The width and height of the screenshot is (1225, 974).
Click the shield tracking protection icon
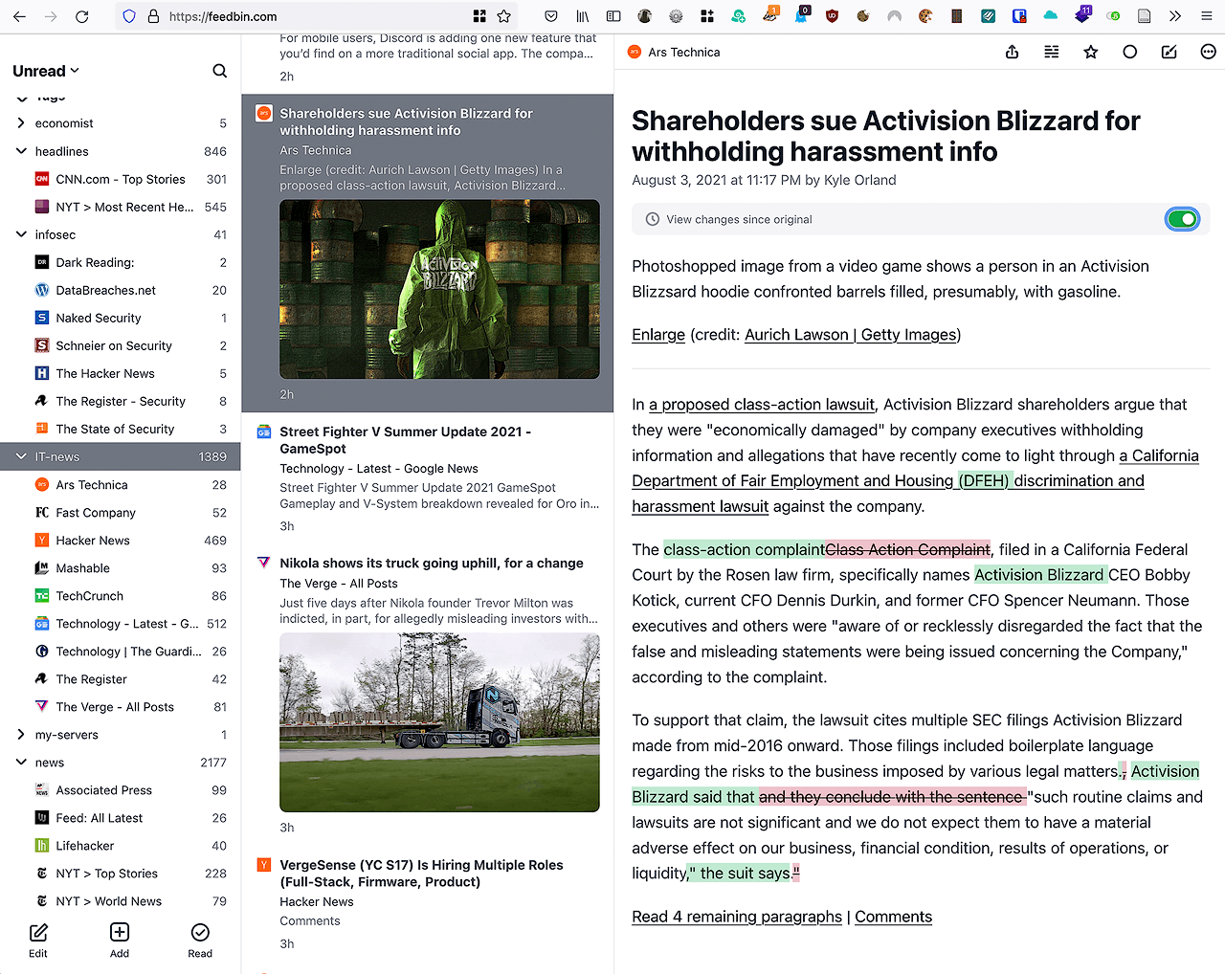tap(129, 16)
